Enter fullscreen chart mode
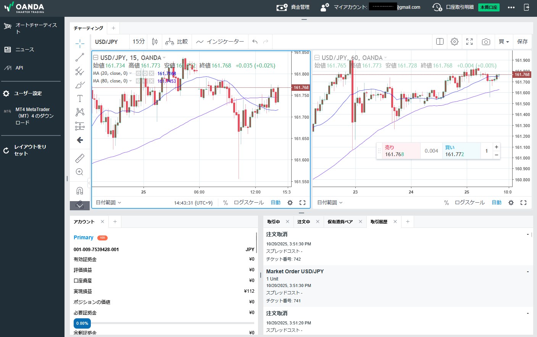 pyautogui.click(x=469, y=42)
